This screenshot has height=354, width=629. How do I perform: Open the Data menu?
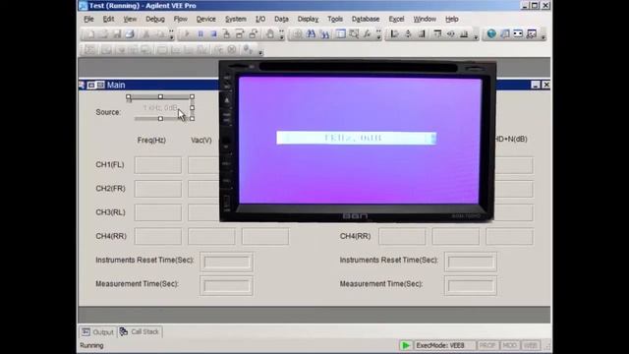(x=281, y=19)
